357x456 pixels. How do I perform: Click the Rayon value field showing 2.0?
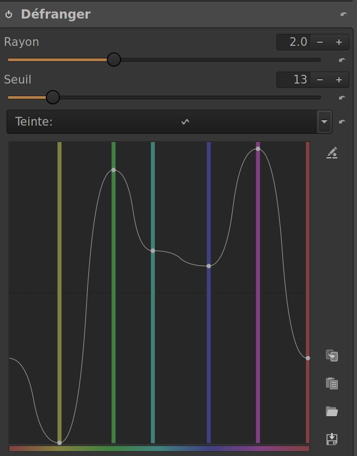293,42
